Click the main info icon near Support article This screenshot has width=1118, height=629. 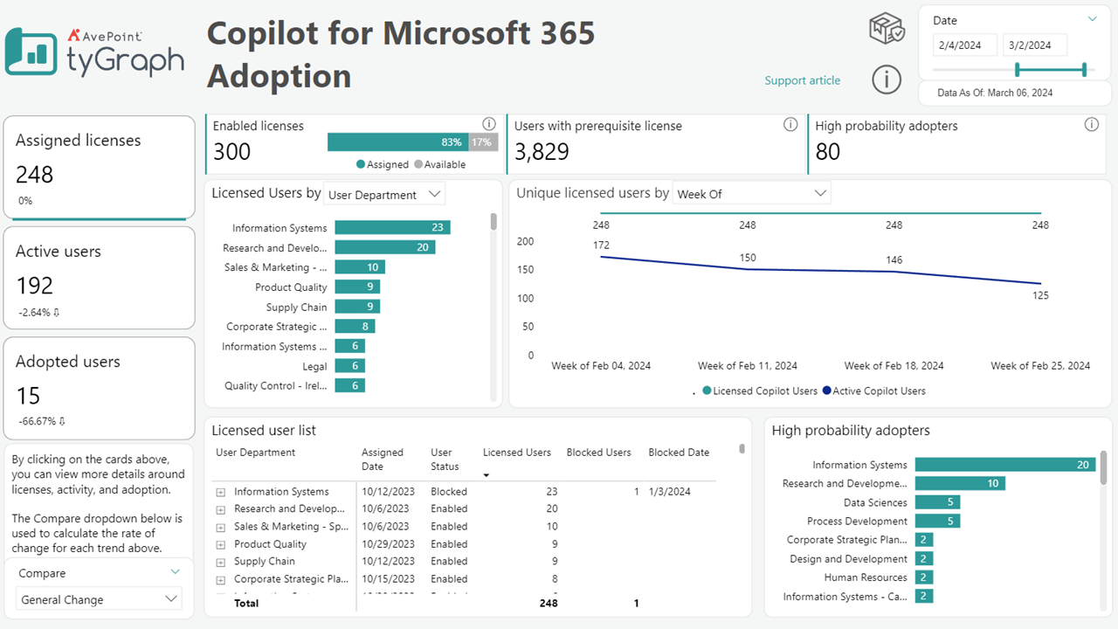coord(887,79)
